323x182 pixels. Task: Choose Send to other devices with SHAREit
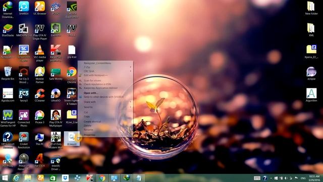(105, 97)
